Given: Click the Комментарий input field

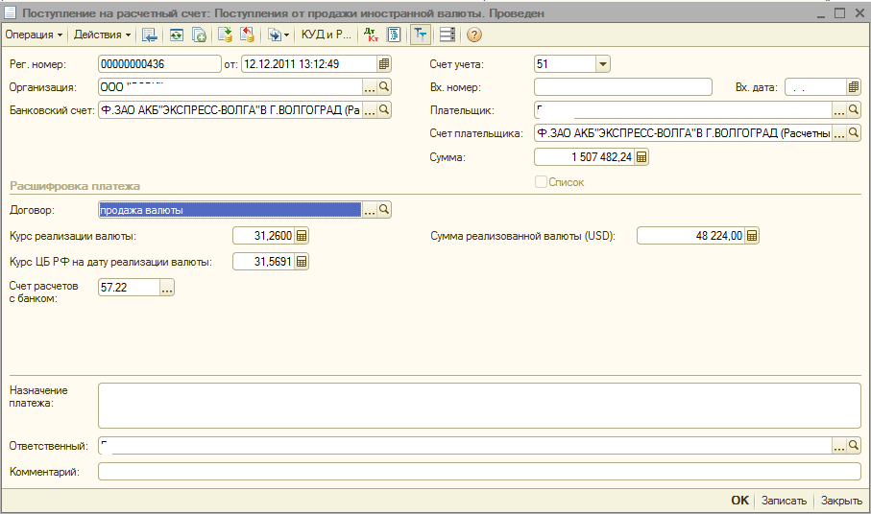Looking at the screenshot, I should coord(479,472).
